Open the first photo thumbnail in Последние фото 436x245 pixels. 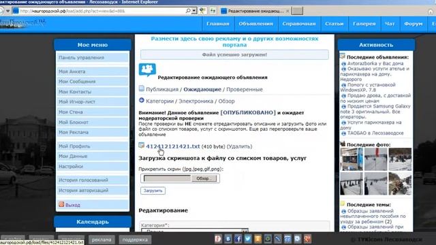coord(352,159)
